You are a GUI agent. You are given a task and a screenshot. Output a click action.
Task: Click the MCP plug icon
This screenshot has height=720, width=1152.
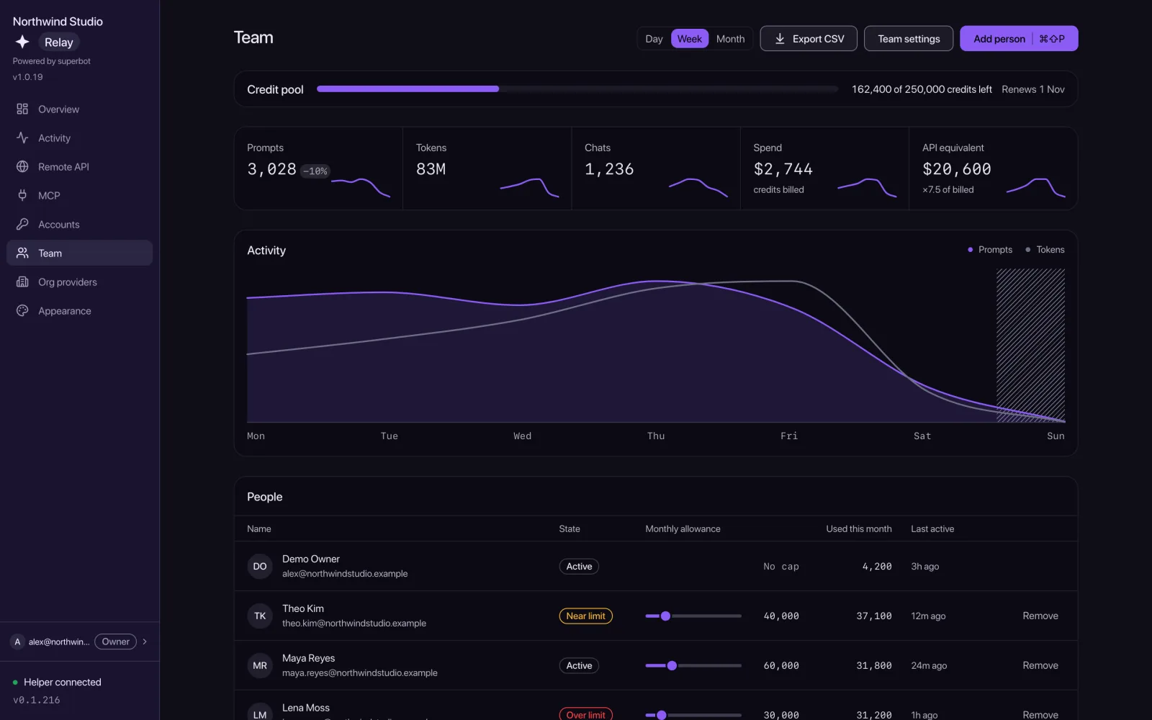click(x=22, y=195)
